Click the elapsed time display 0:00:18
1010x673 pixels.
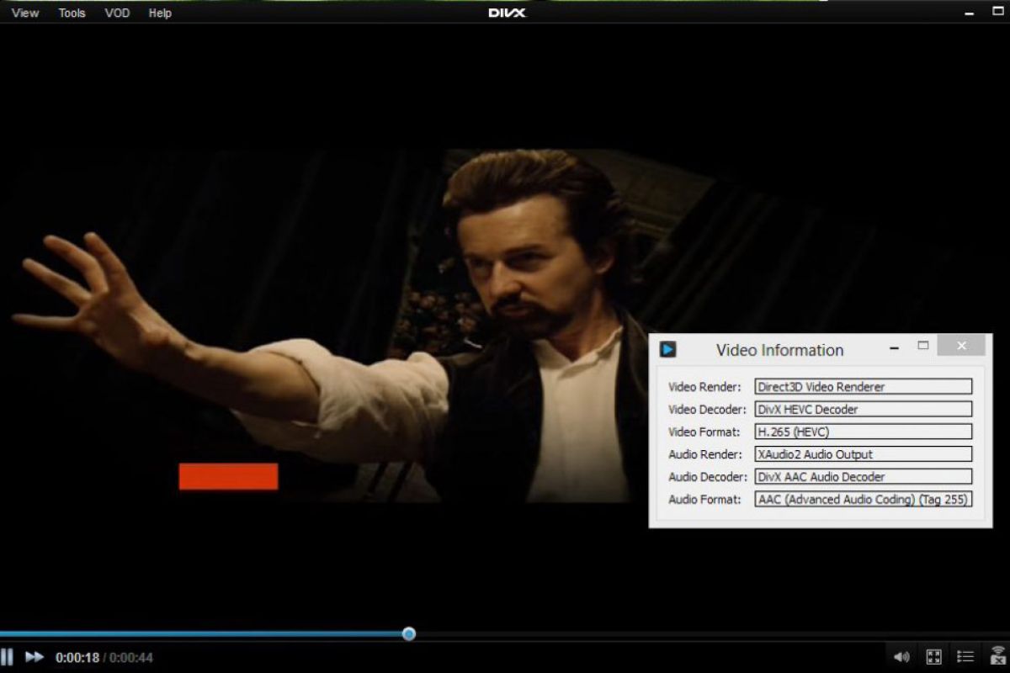pos(77,657)
